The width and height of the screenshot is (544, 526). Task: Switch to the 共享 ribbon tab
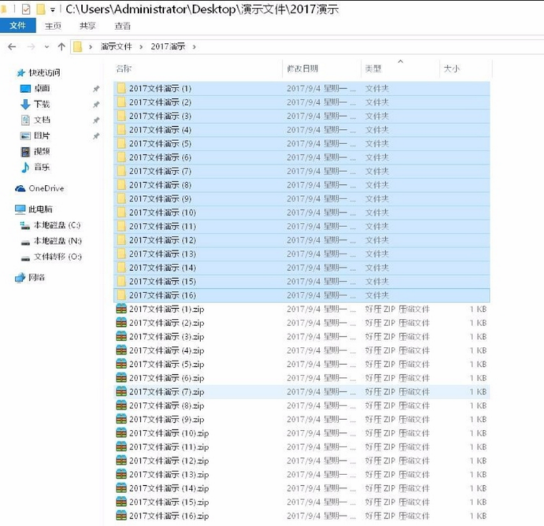coord(87,26)
